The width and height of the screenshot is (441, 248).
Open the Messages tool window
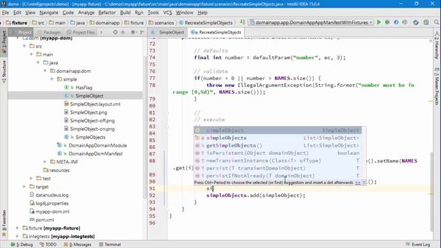[x=78, y=245]
